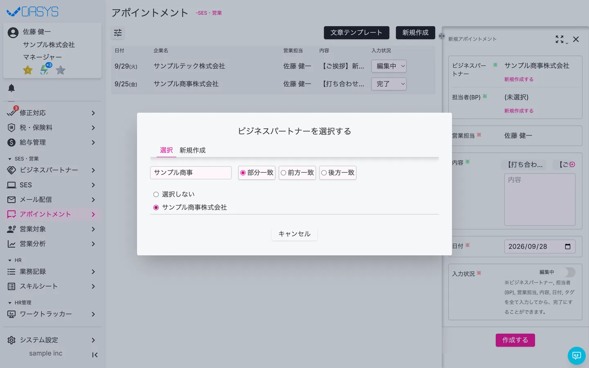Click the ワークトラッカー monitor icon
This screenshot has width=589, height=368.
pos(11,314)
